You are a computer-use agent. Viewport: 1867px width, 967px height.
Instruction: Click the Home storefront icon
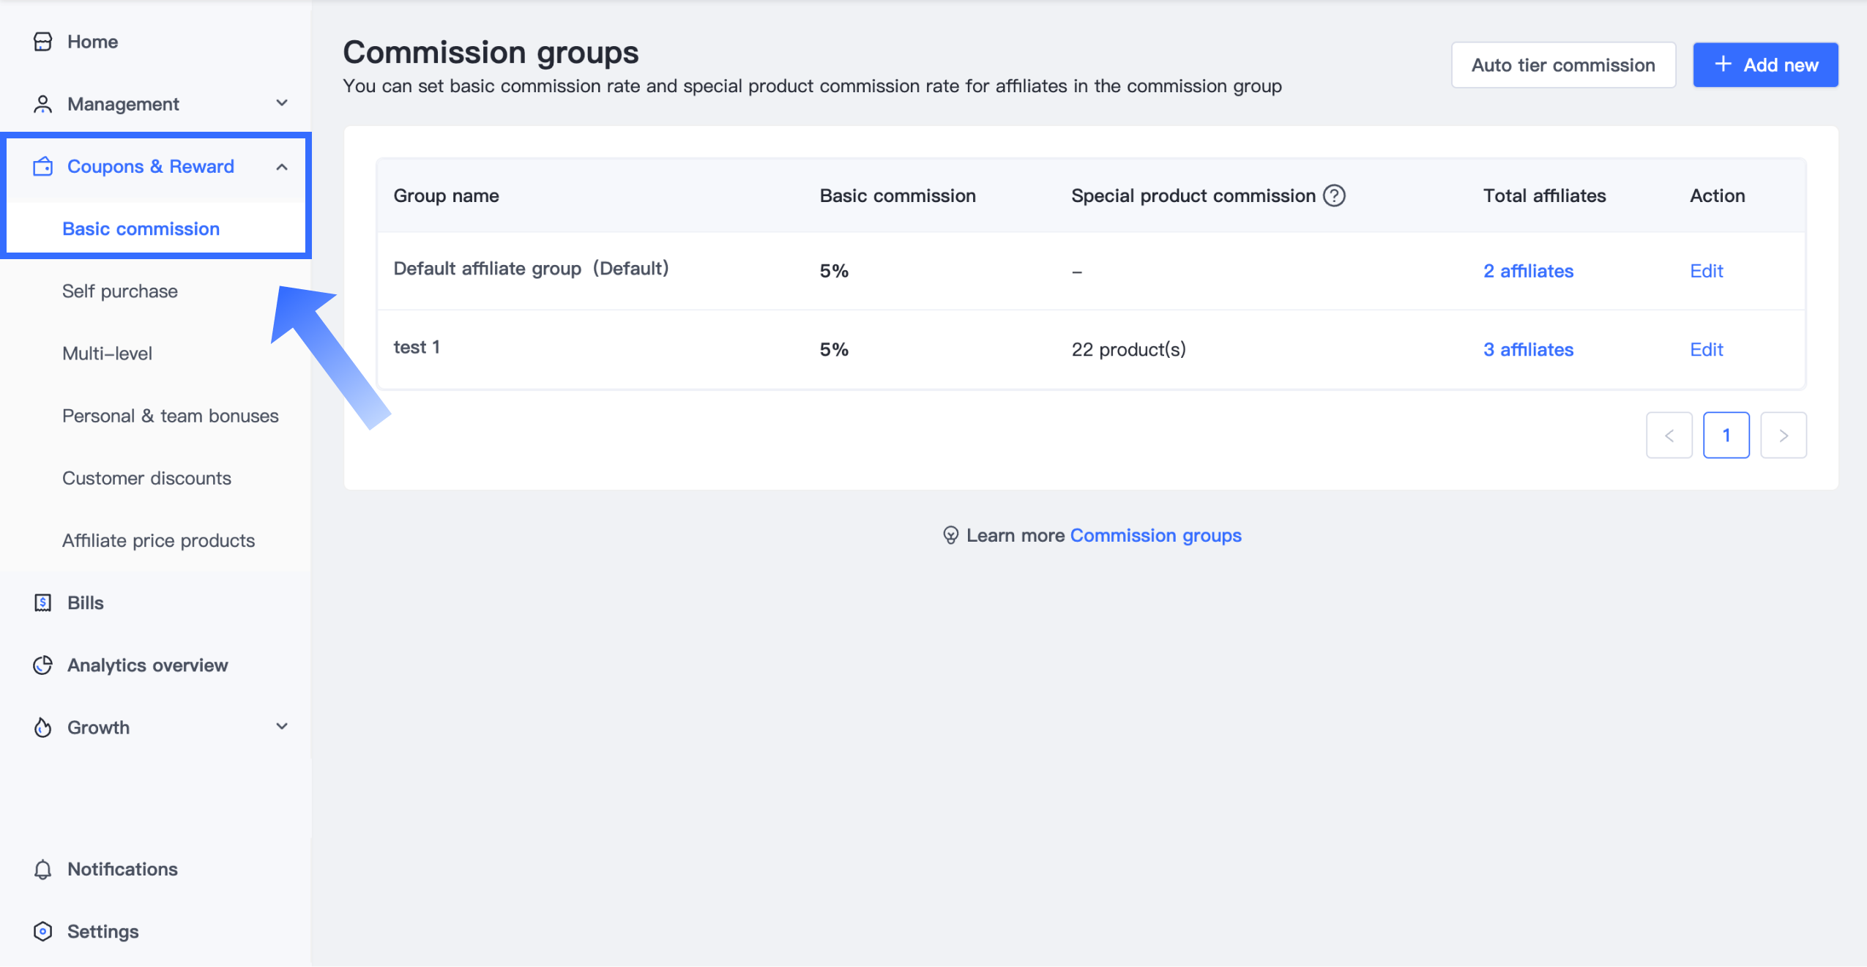(42, 42)
